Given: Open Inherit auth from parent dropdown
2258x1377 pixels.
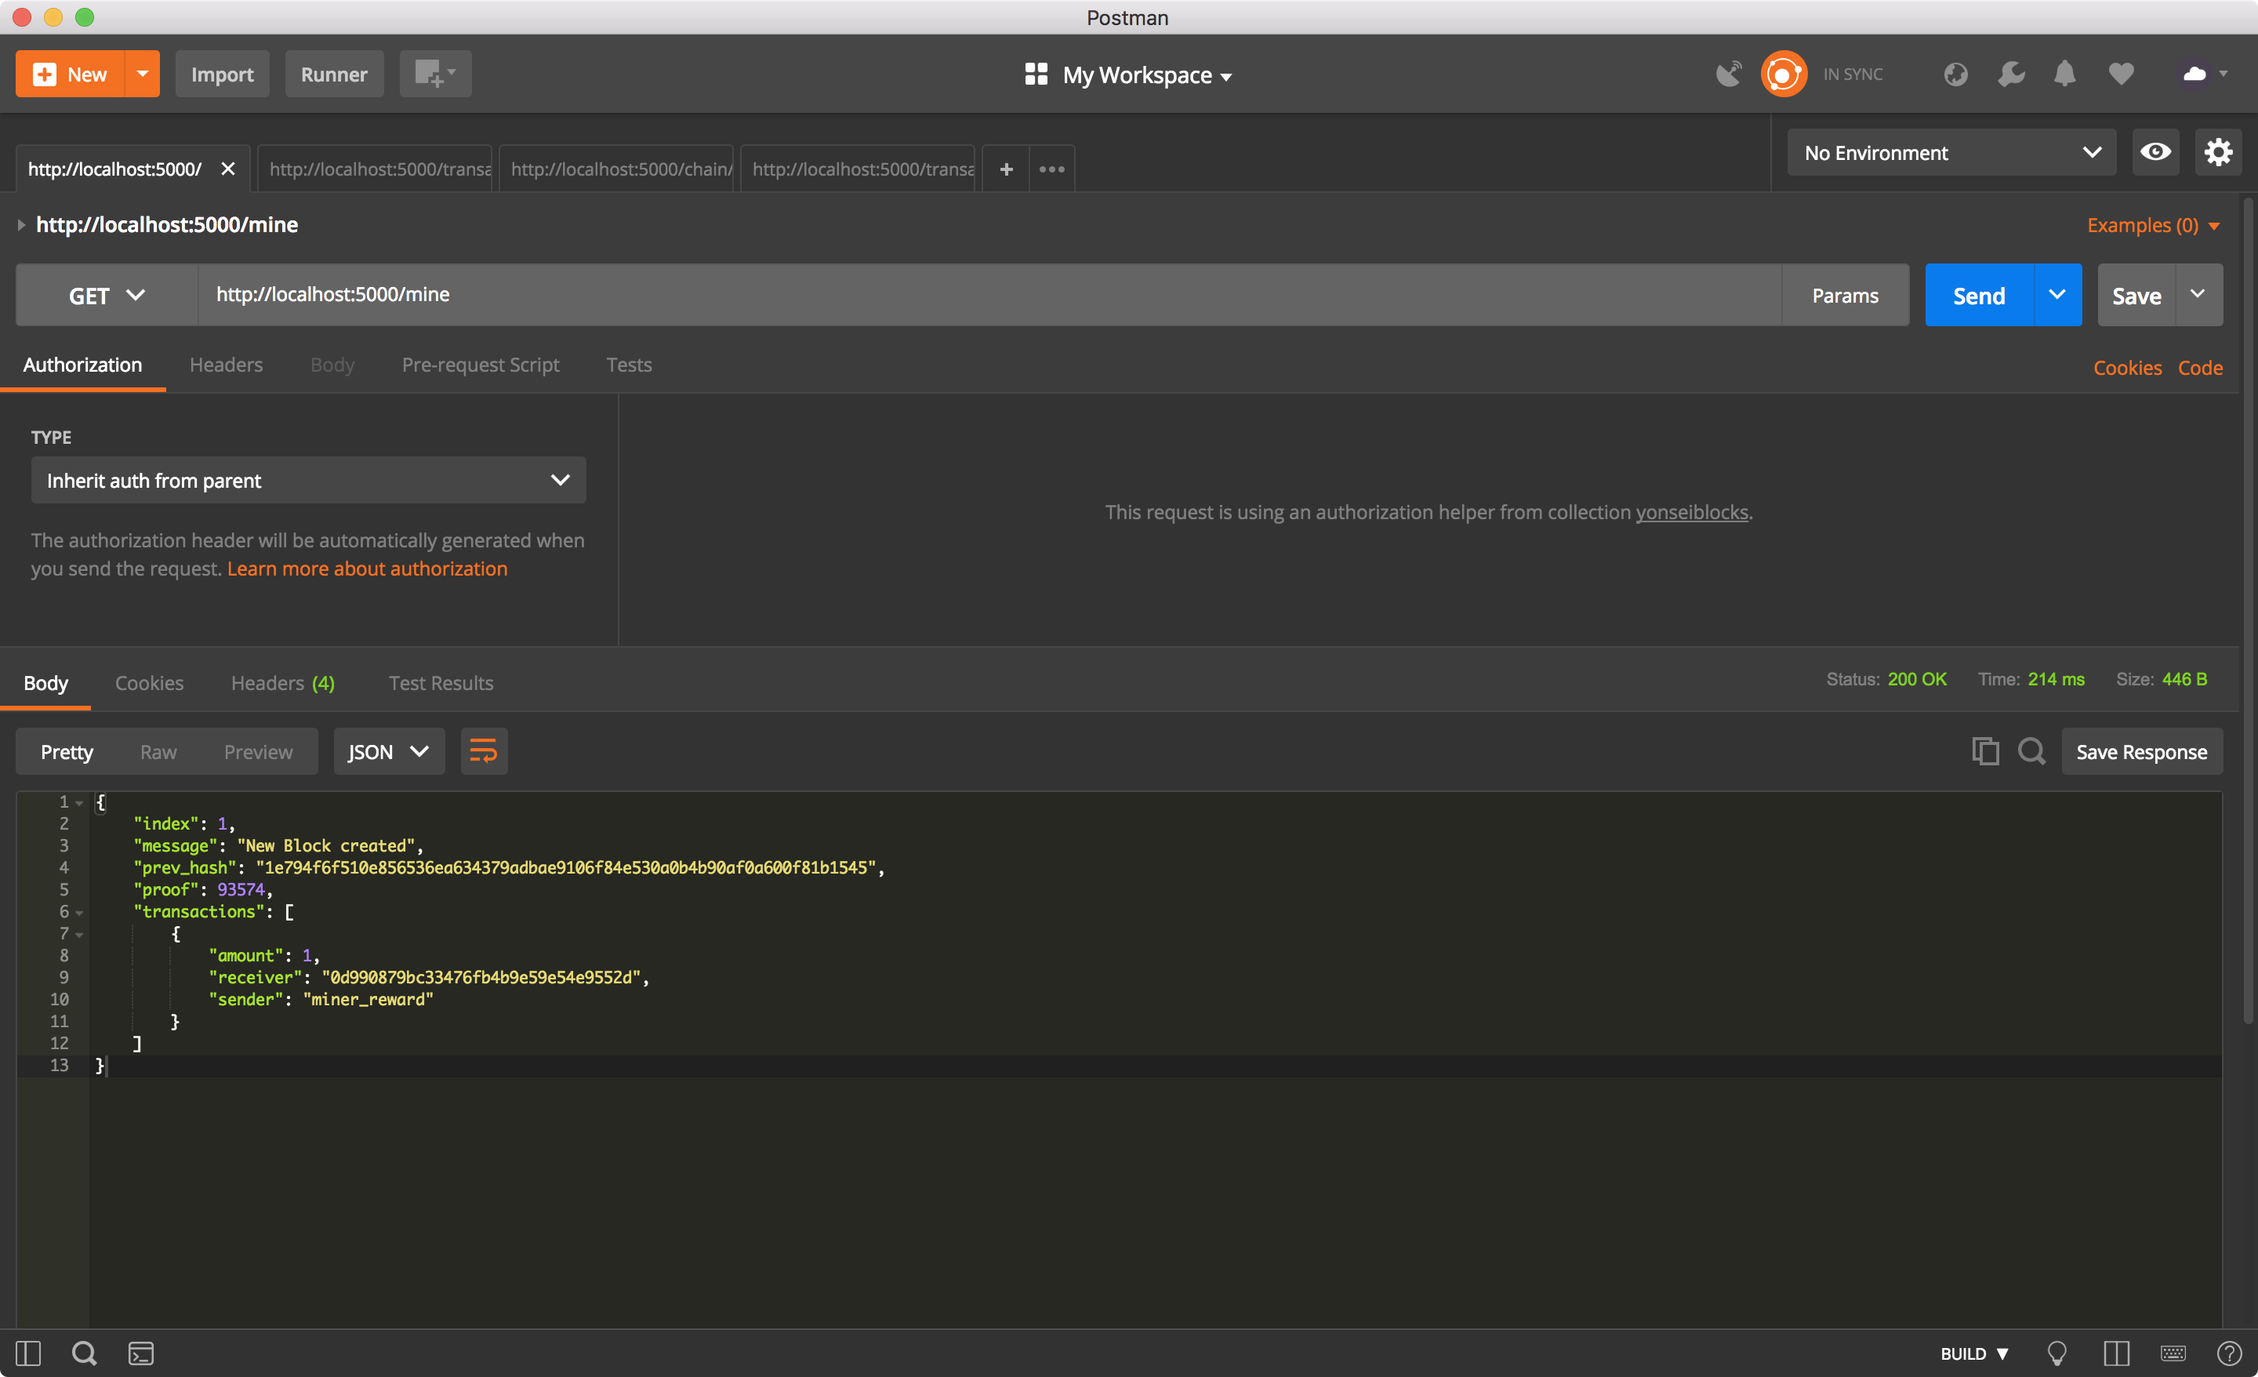Looking at the screenshot, I should coord(308,481).
